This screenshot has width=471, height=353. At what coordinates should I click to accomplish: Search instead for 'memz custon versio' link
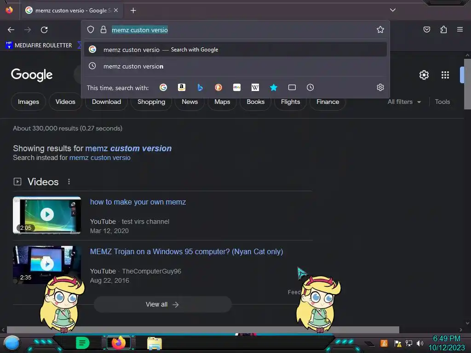coord(100,158)
